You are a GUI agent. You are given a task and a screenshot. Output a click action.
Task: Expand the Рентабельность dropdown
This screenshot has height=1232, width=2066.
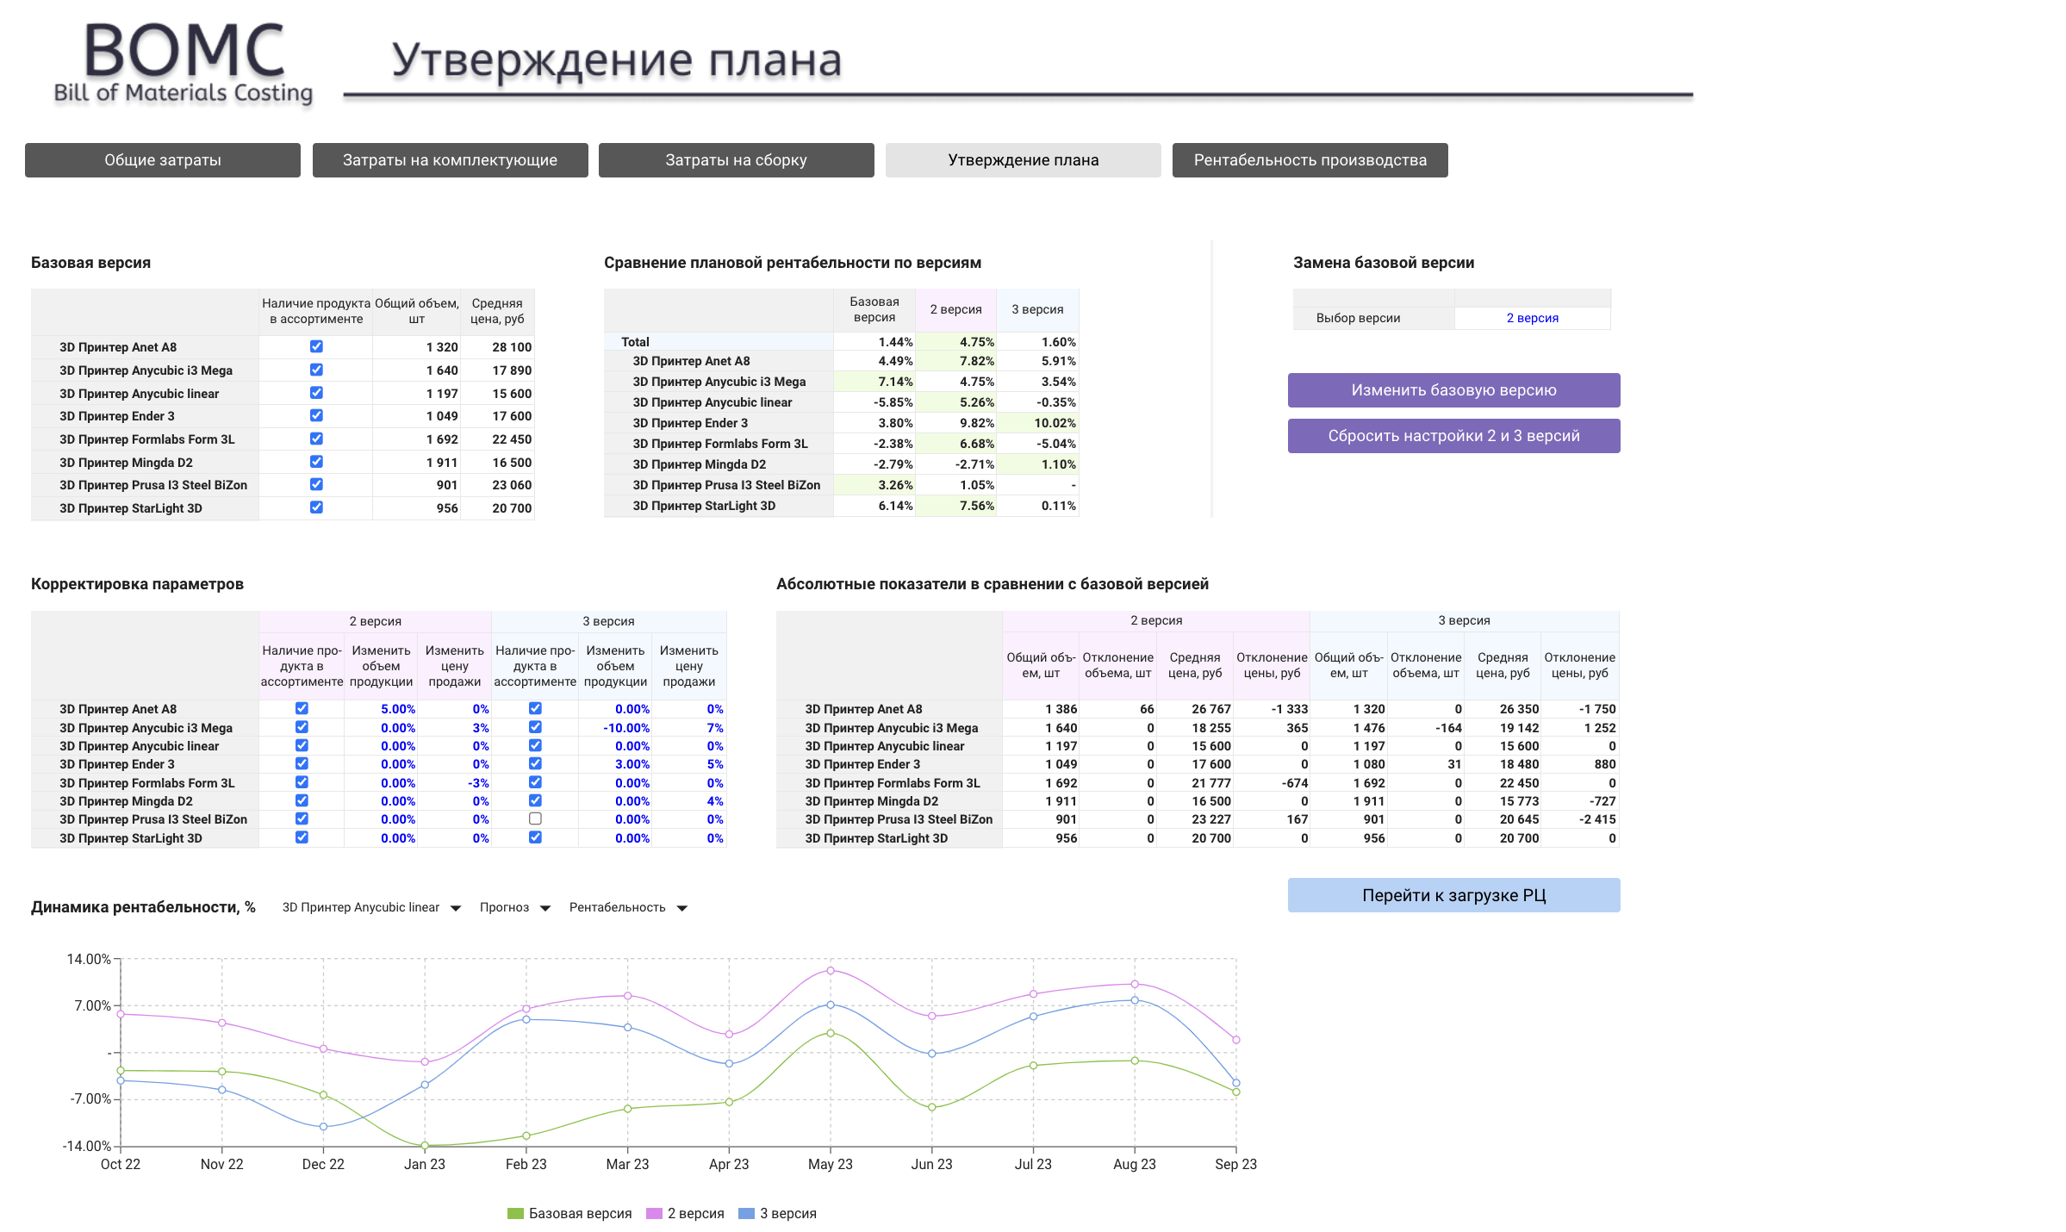point(627,907)
